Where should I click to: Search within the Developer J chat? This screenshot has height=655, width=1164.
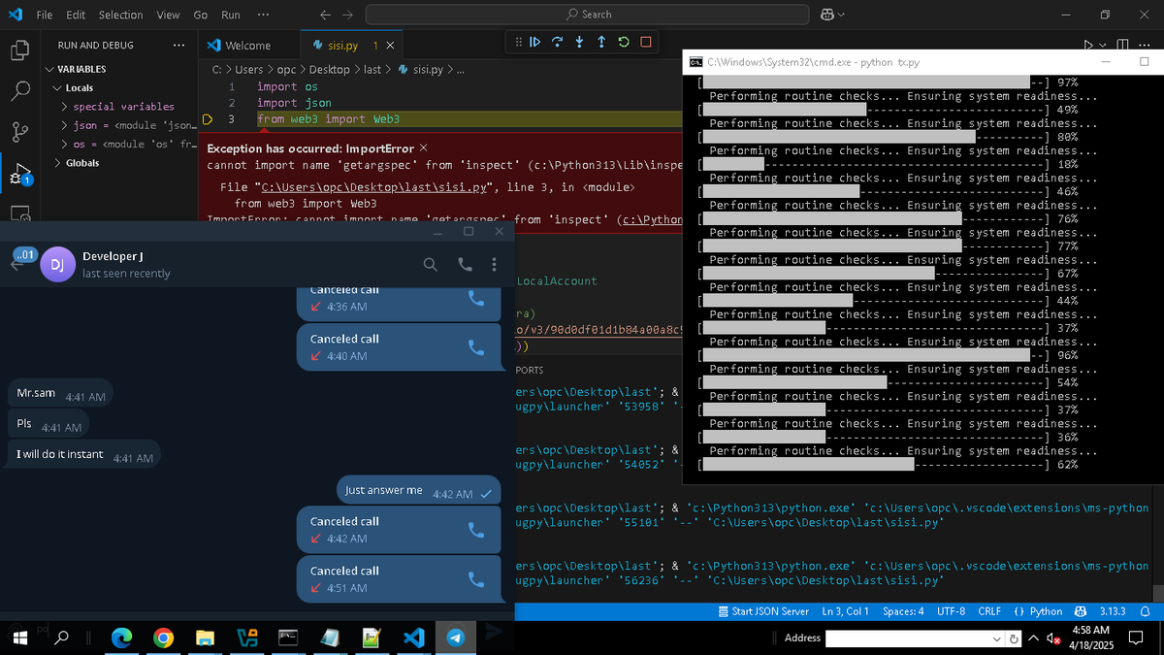click(x=431, y=264)
